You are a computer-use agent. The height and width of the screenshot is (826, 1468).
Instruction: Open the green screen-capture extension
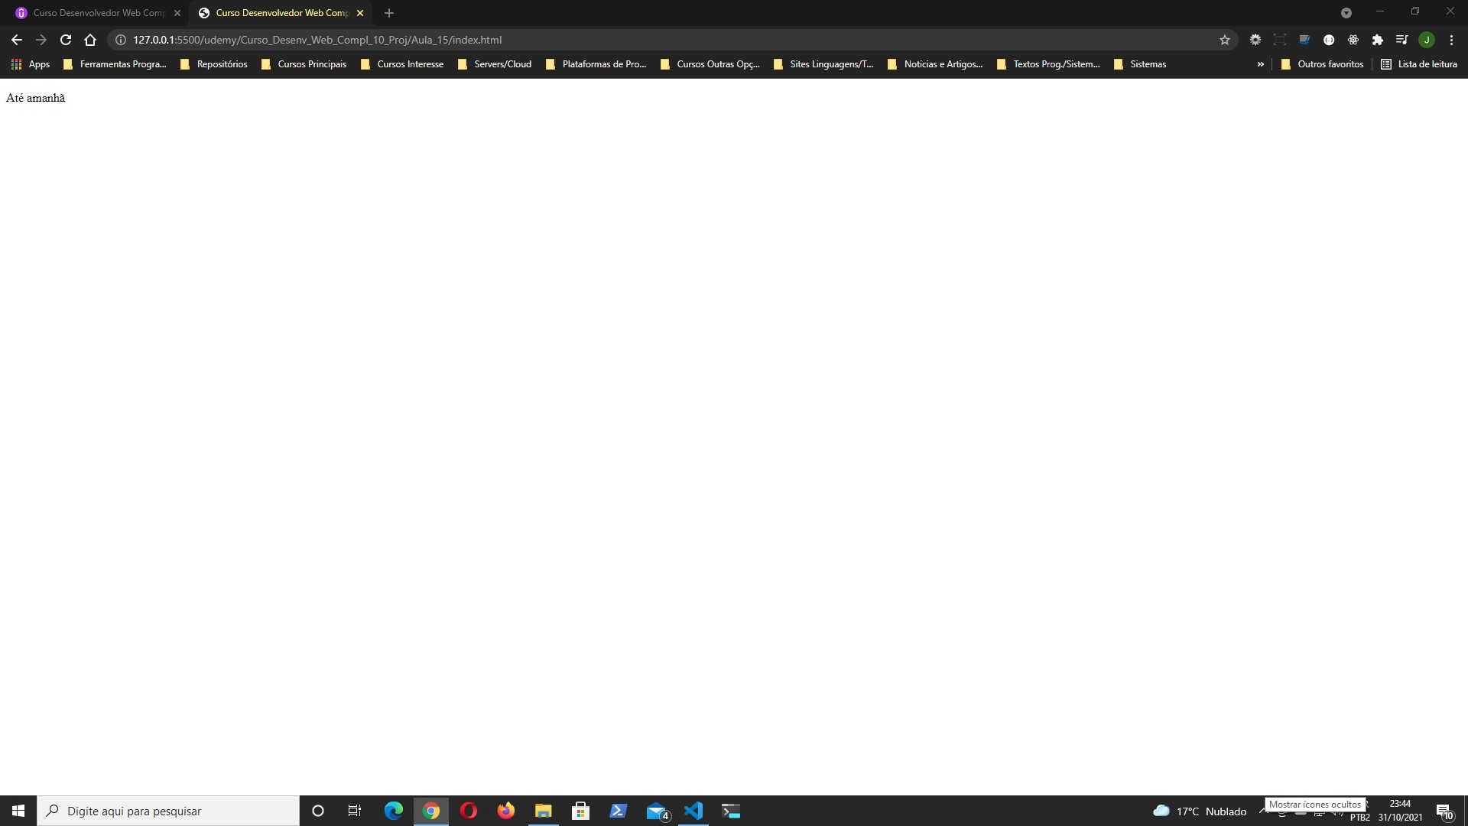(x=1280, y=40)
